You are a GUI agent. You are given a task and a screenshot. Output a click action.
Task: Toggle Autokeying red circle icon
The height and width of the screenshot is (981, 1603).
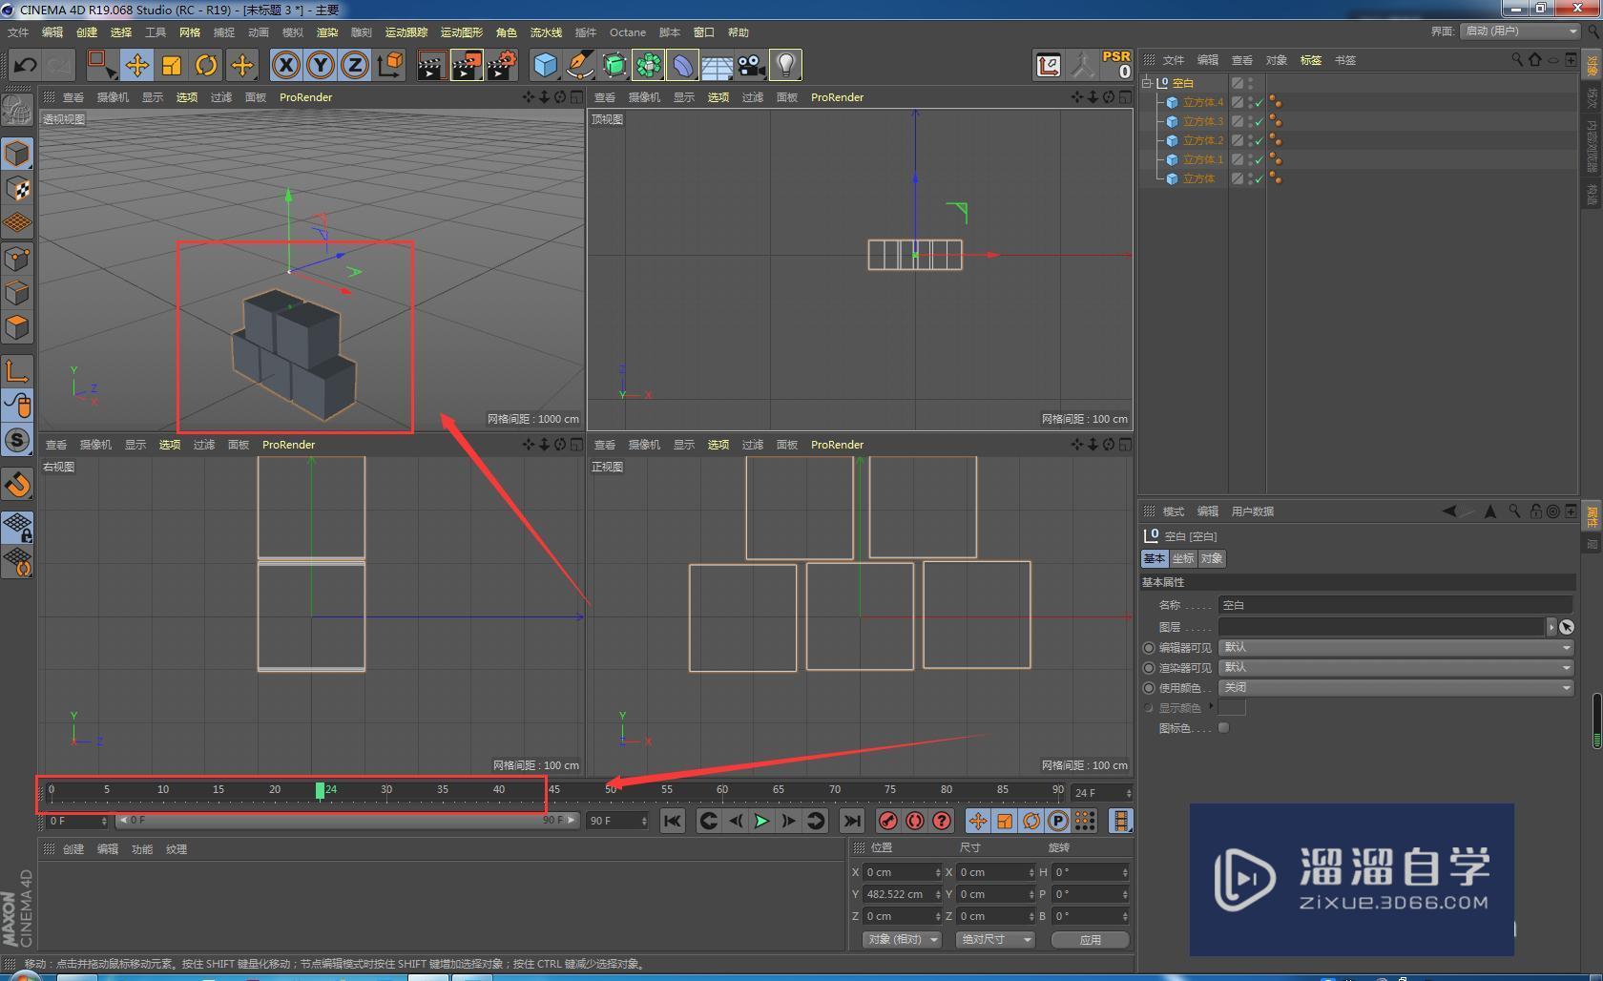coord(914,821)
